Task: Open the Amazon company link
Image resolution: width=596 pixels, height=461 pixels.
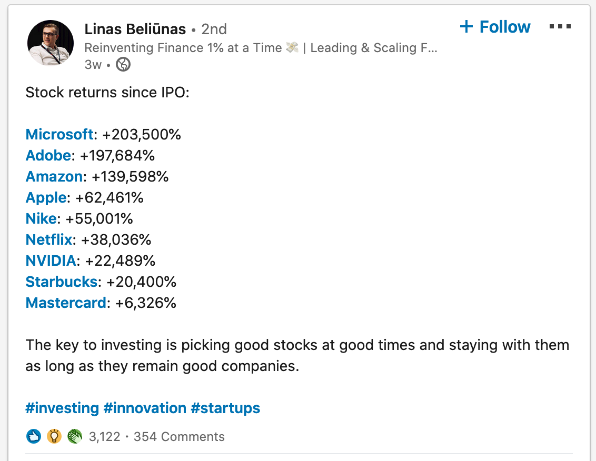Action: pyautogui.click(x=54, y=176)
